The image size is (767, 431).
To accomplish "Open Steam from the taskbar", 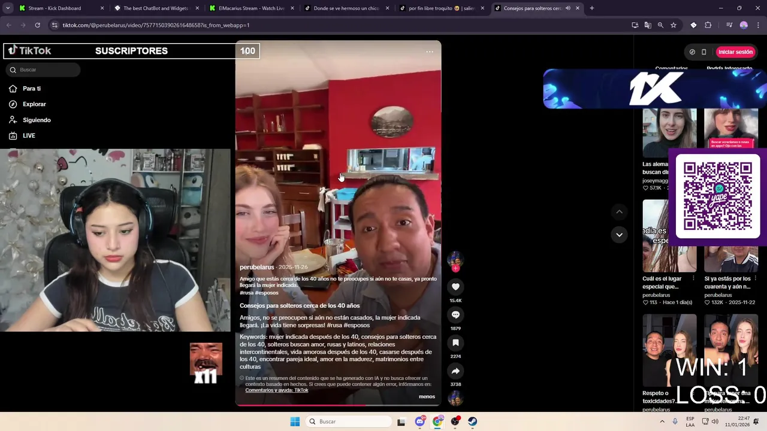I will point(473,421).
